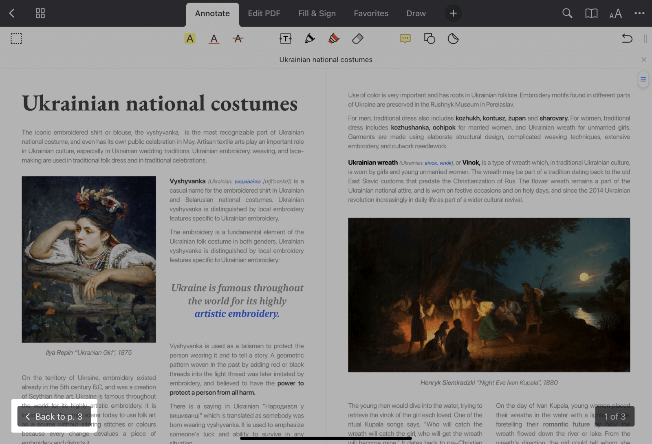Tap the caption 'Ilya Repin "Ukranian Girl", 1875'
The height and width of the screenshot is (444, 652).
(89, 353)
